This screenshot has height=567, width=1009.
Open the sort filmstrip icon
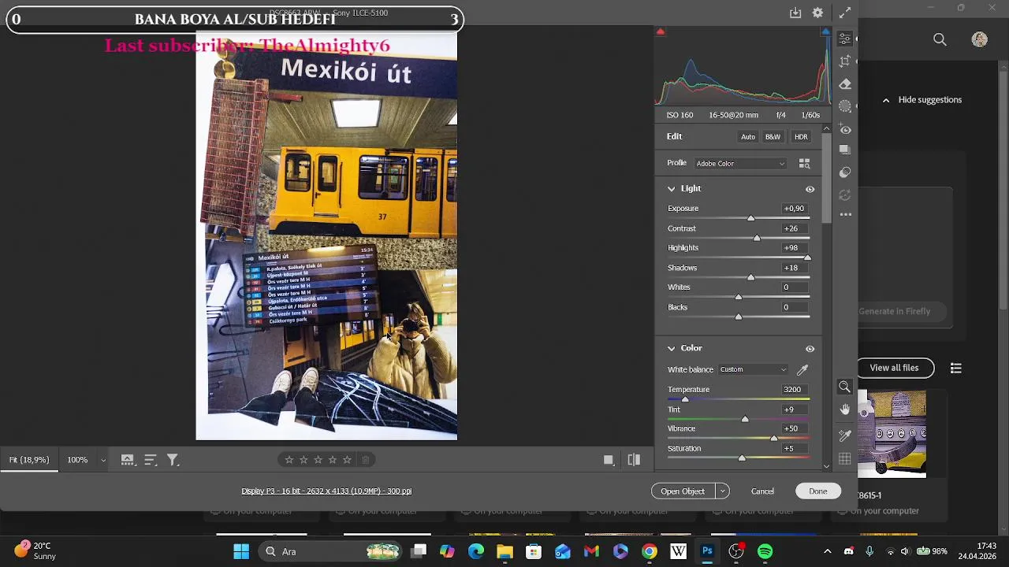pos(150,460)
